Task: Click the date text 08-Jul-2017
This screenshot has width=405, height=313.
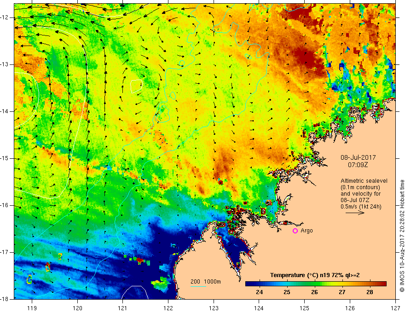Action: pyautogui.click(x=358, y=157)
